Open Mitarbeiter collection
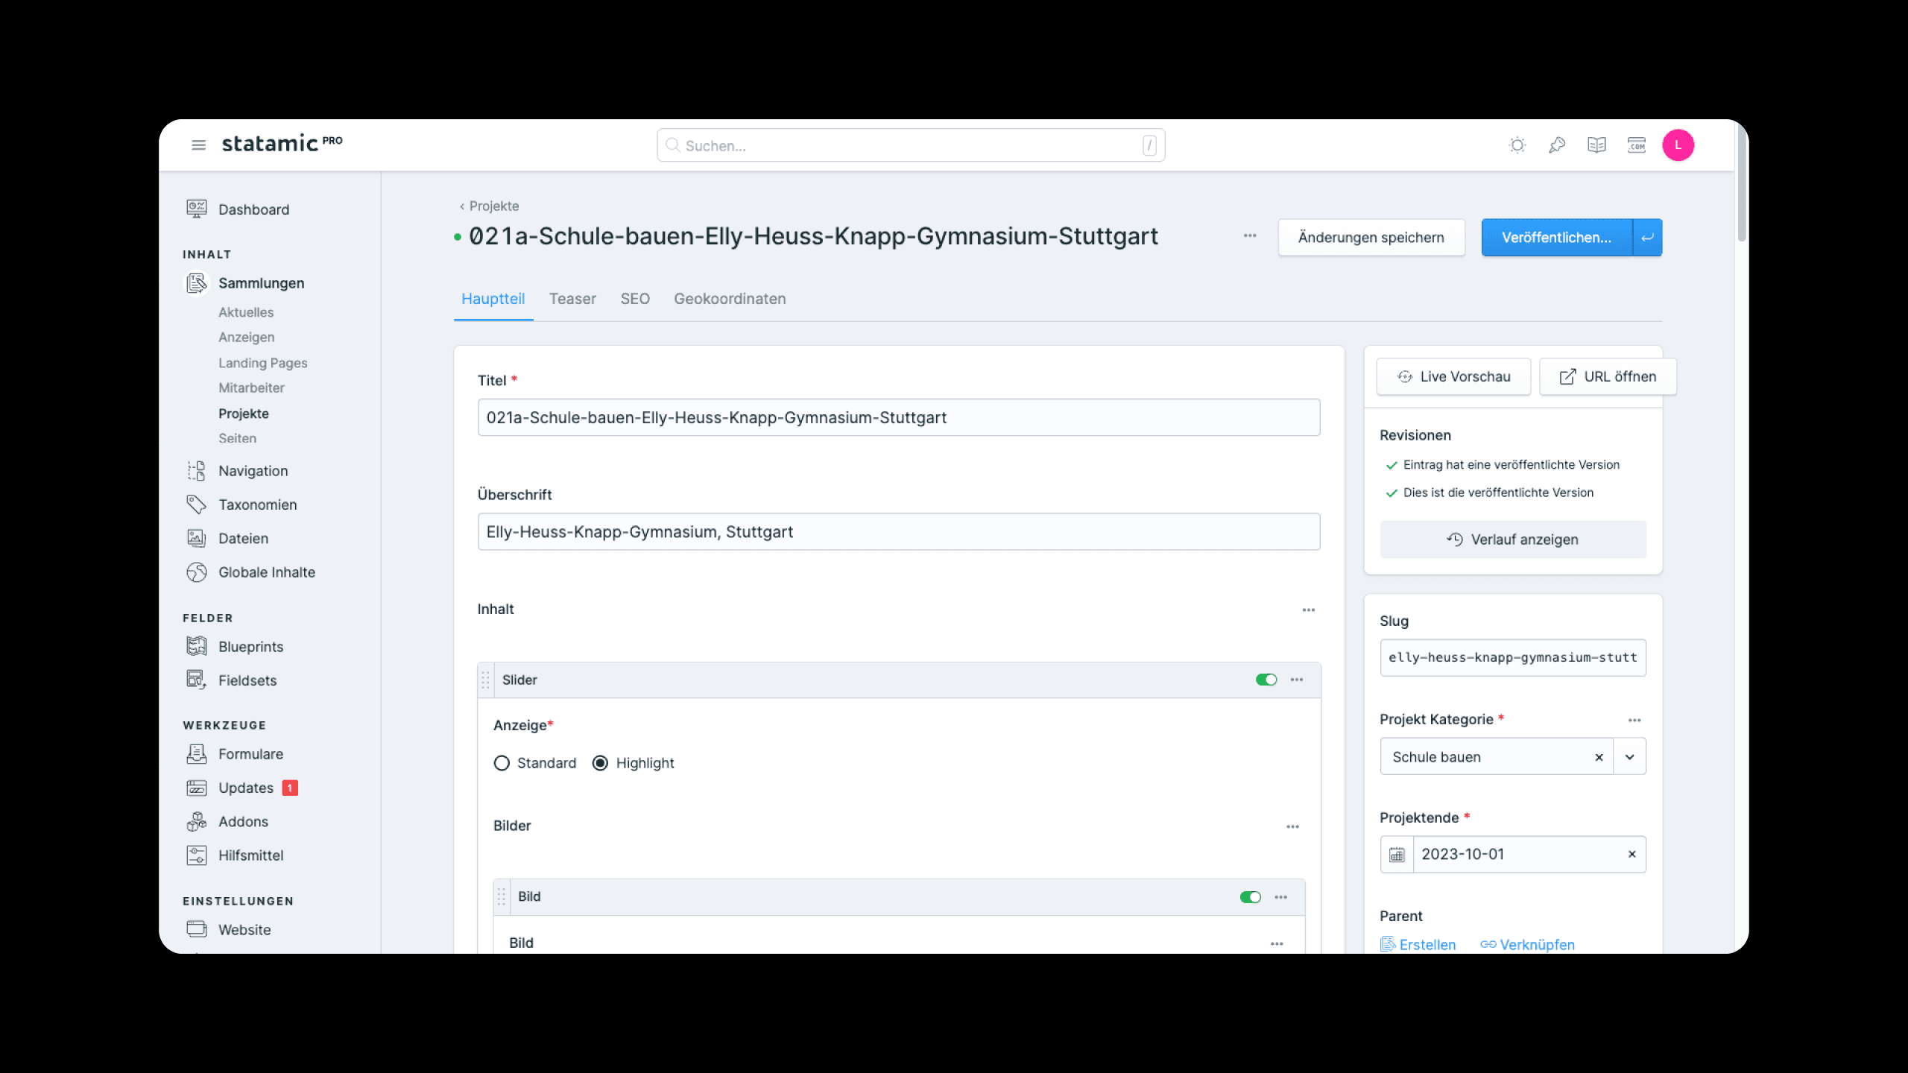1908x1073 pixels. point(251,387)
